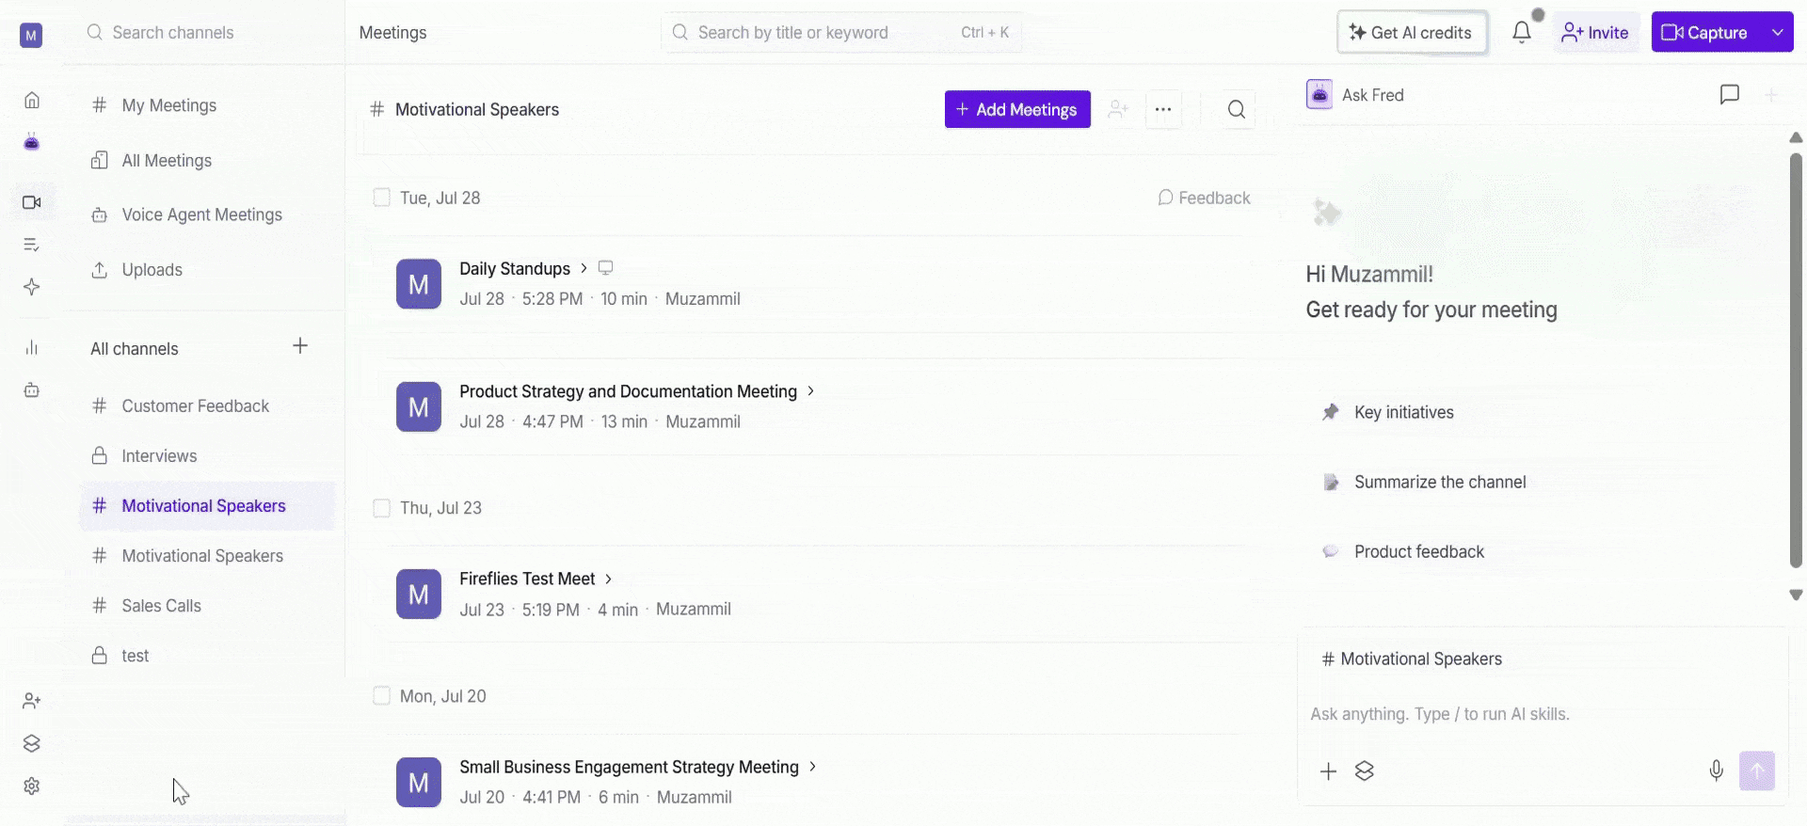This screenshot has width=1807, height=826.
Task: Open the integrations layers icon in sidebar
Action: [x=32, y=743]
